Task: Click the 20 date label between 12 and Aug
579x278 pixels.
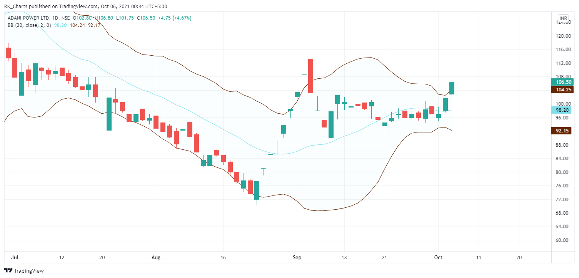Action: coord(102,258)
